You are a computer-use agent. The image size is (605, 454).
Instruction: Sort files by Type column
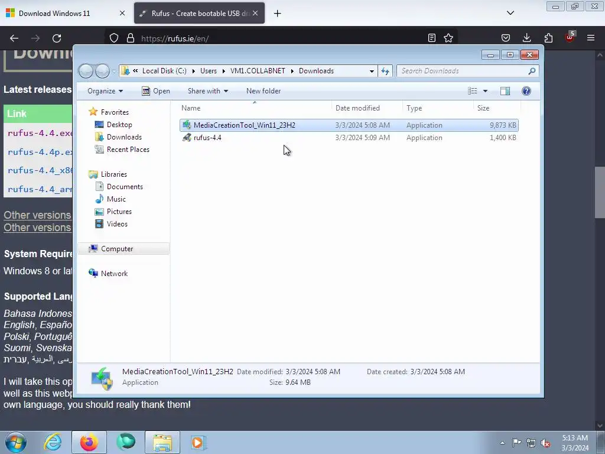(438, 108)
